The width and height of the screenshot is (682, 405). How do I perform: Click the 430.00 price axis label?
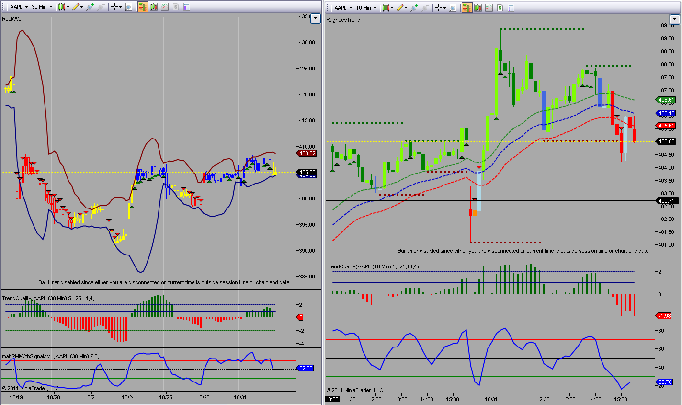tap(307, 42)
